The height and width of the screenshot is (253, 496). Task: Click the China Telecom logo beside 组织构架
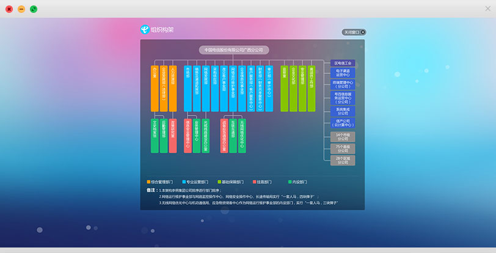click(145, 29)
